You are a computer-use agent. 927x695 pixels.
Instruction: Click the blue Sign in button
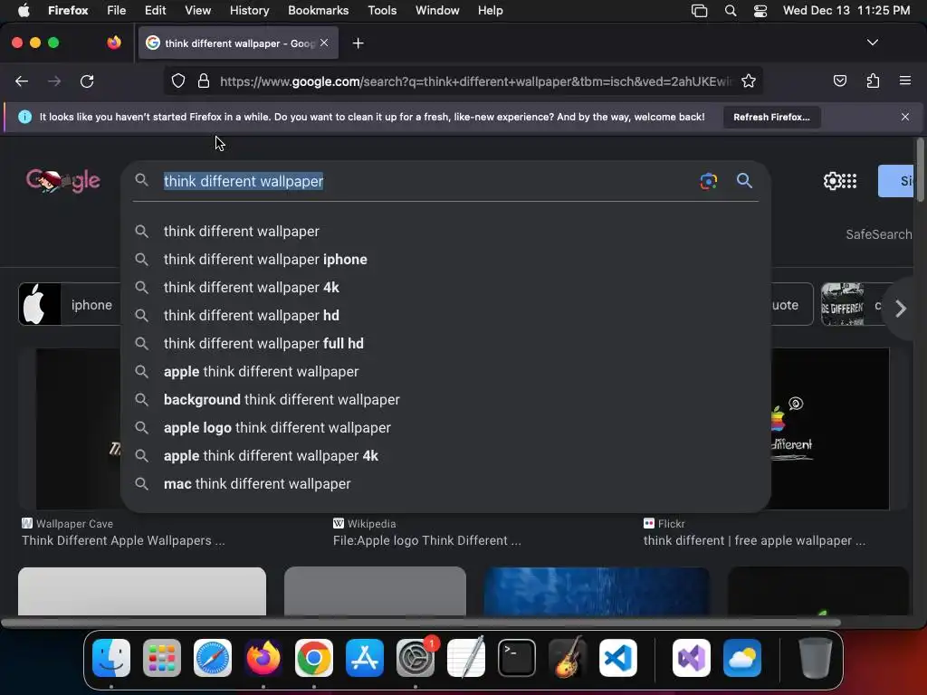click(x=895, y=181)
